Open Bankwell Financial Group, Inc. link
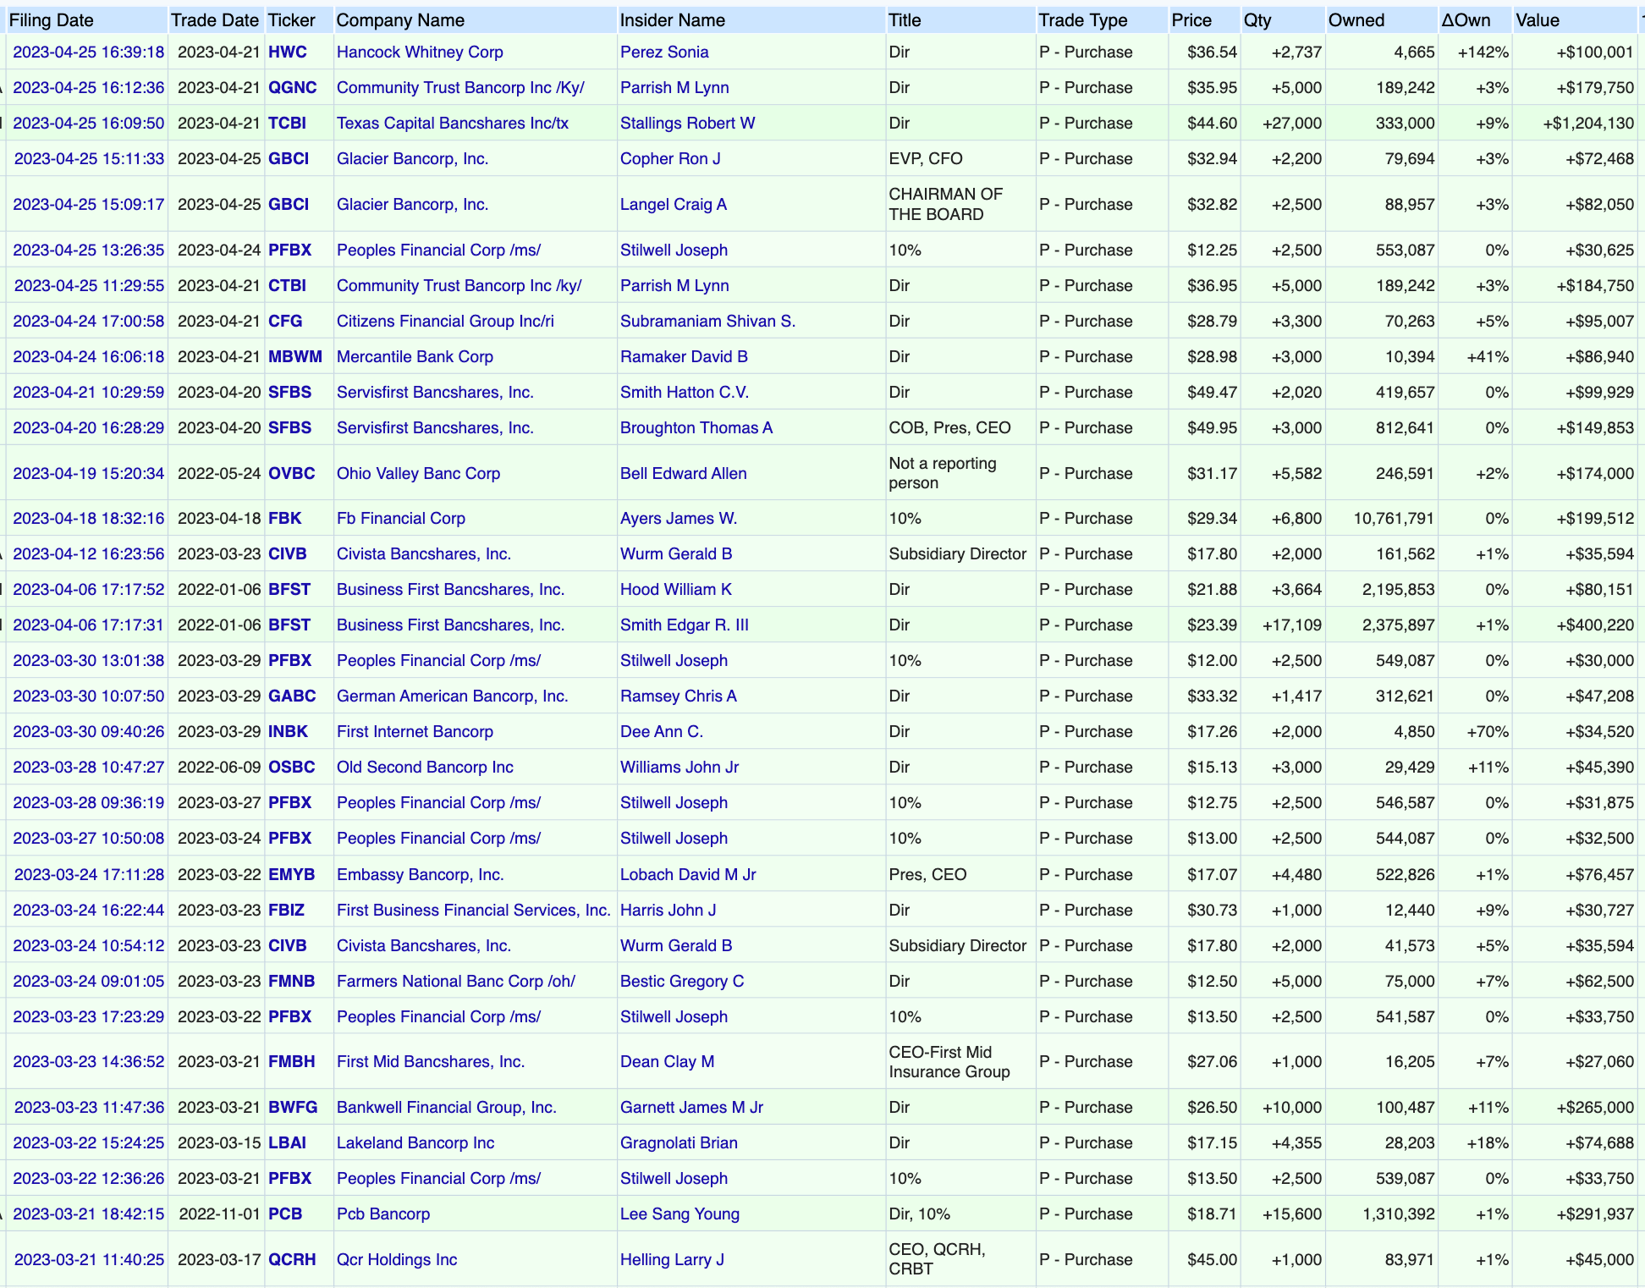The height and width of the screenshot is (1288, 1645). (447, 1108)
